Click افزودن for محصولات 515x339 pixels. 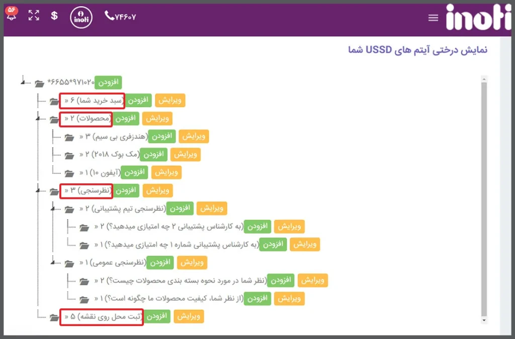tap(125, 119)
